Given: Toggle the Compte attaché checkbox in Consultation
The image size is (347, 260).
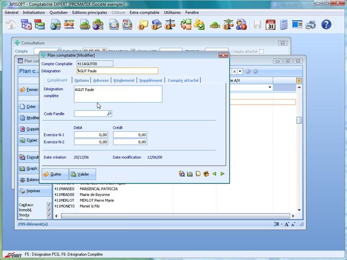Looking at the screenshot, I should click(261, 51).
